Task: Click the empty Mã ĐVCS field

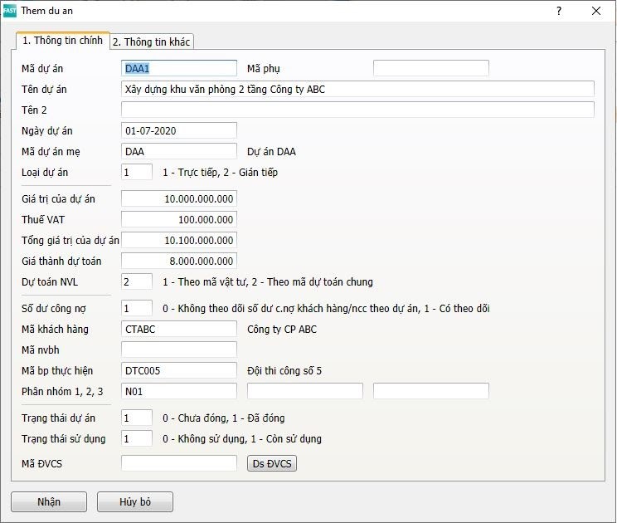Action: (x=178, y=463)
